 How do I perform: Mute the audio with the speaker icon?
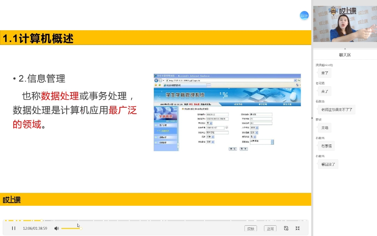(x=56, y=228)
